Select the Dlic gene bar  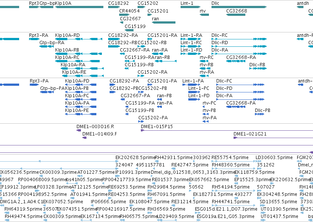pyautogui.click(x=239, y=7)
